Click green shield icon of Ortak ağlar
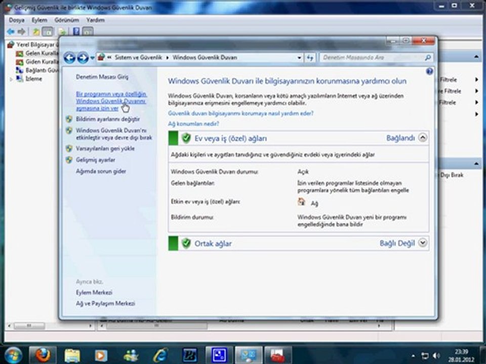The width and height of the screenshot is (486, 364). 186,243
